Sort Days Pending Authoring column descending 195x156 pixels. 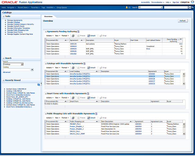click(x=181, y=39)
